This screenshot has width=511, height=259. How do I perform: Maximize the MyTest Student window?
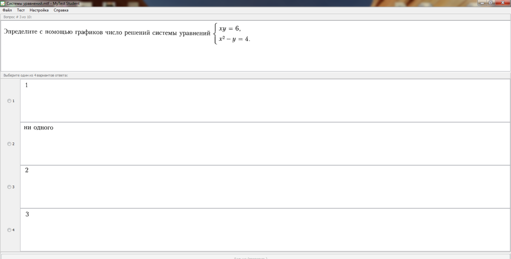[x=490, y=3]
